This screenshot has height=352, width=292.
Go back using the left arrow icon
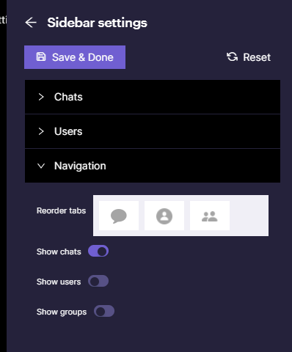coord(31,23)
